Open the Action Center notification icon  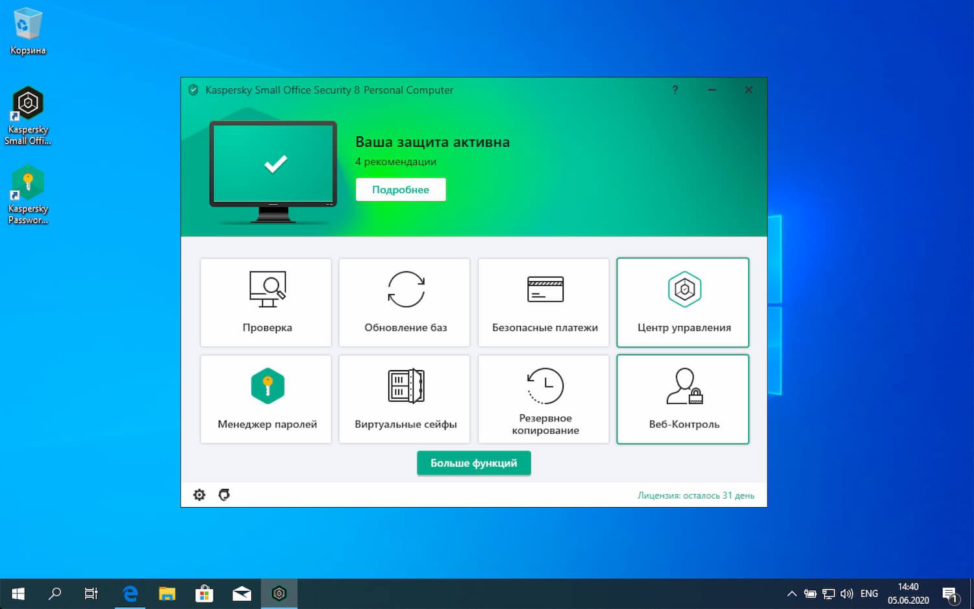[950, 593]
